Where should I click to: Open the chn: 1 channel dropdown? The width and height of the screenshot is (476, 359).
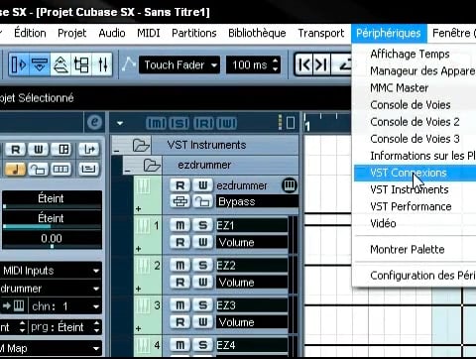[65, 306]
